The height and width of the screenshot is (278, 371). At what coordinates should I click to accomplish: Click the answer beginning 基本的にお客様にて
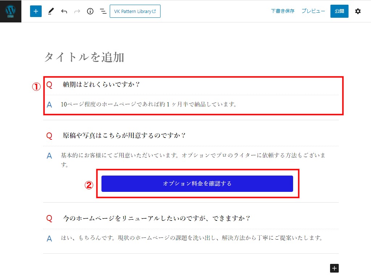point(193,155)
